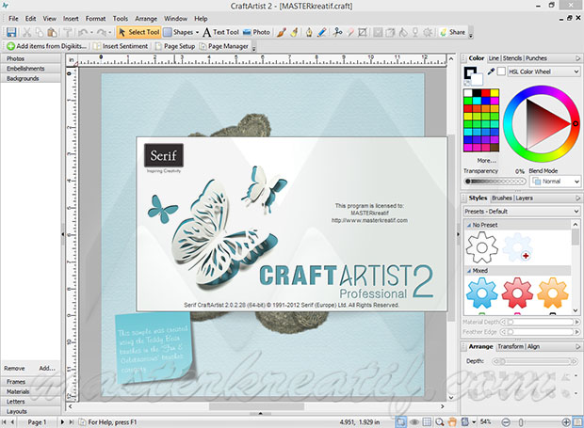Open the Shapes dropdown arrow
This screenshot has width=584, height=428.
(197, 32)
